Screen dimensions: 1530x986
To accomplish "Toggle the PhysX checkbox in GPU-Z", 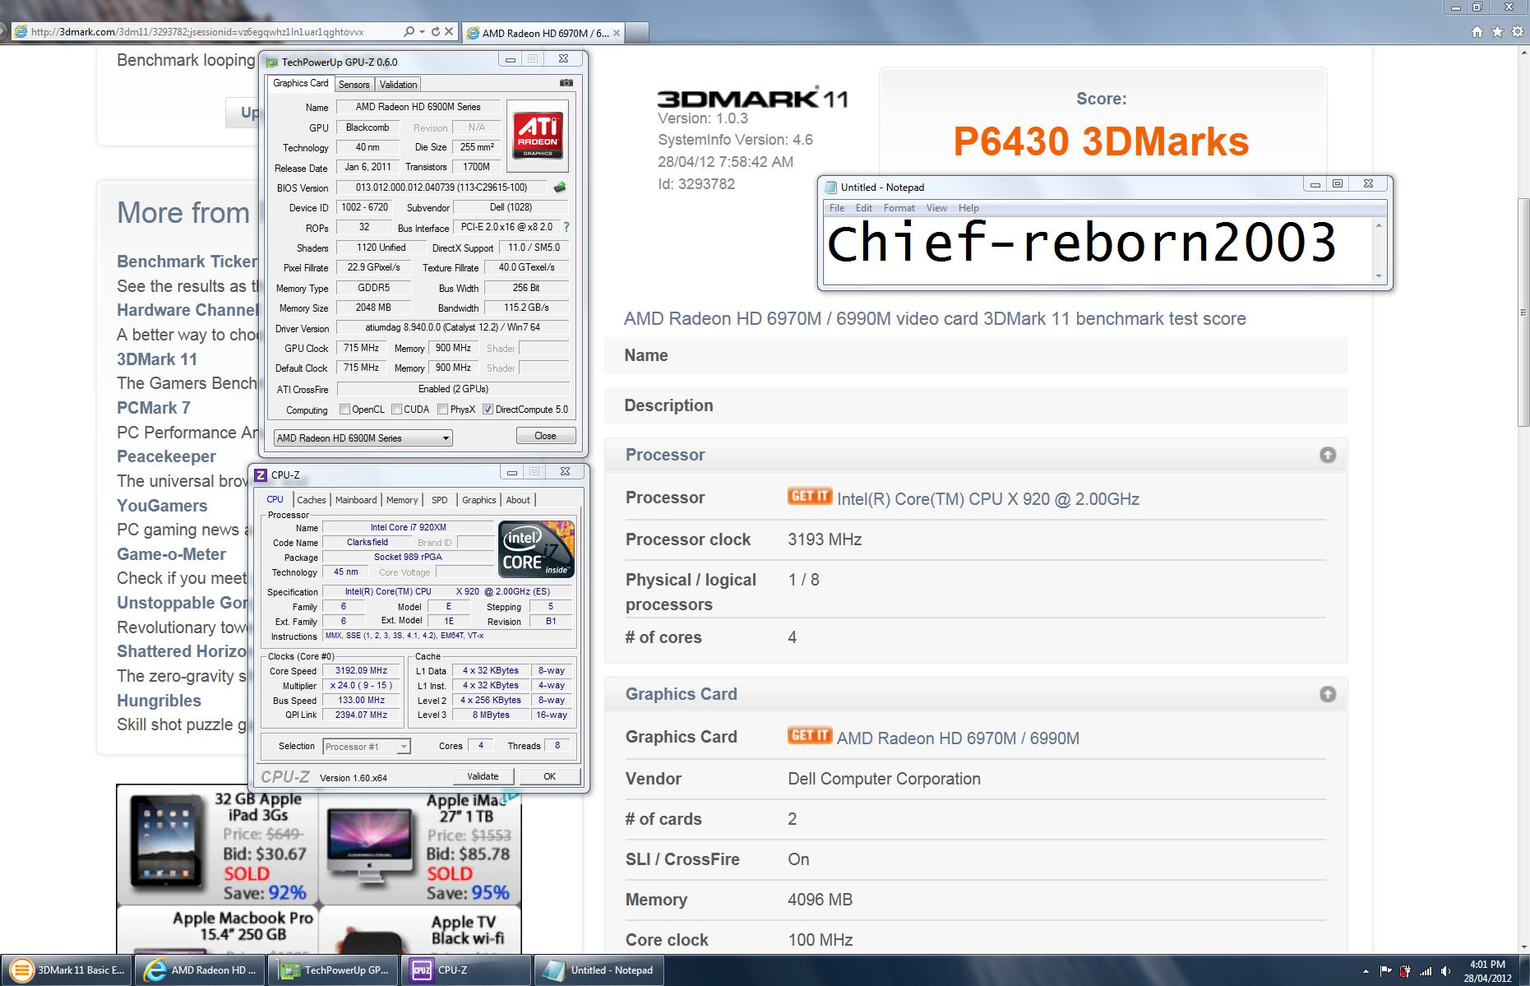I will tap(442, 410).
